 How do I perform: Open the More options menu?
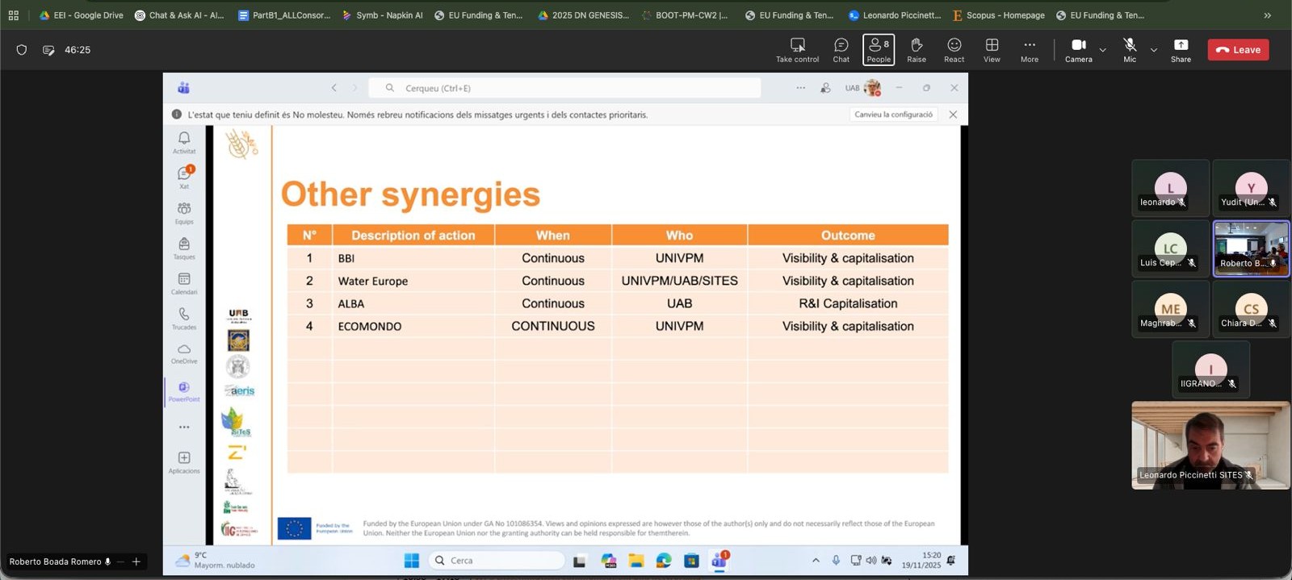pos(1029,49)
